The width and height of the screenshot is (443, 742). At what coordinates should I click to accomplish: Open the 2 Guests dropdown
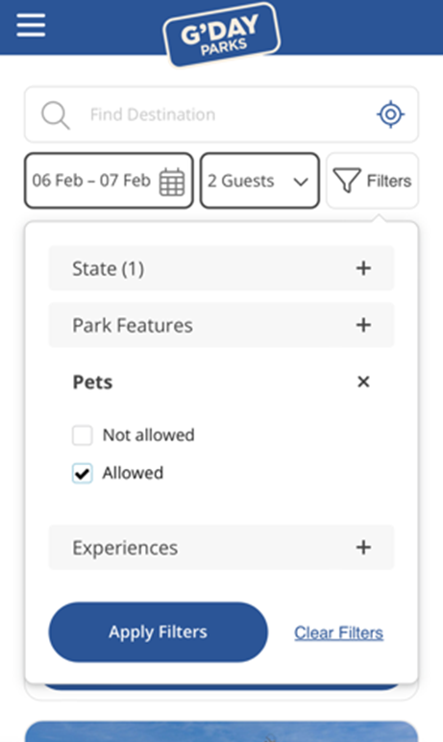click(259, 181)
